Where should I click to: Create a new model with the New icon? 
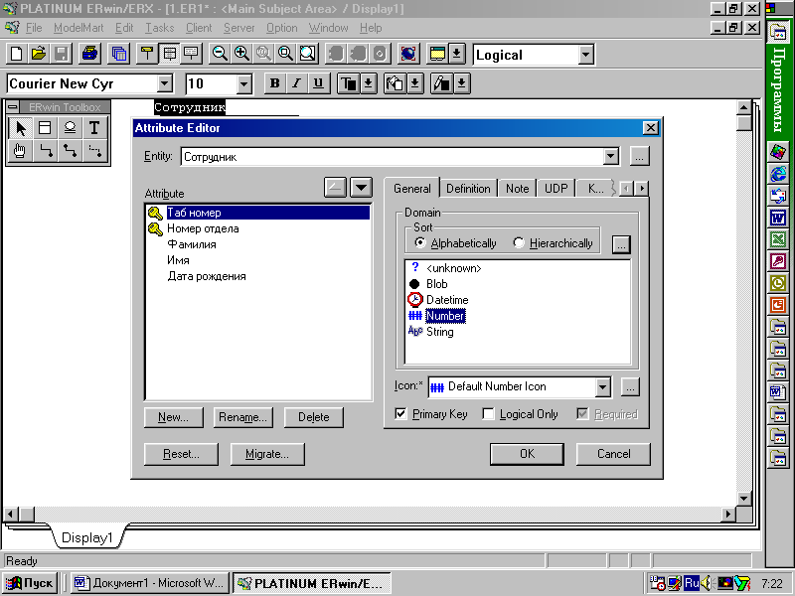click(x=16, y=54)
